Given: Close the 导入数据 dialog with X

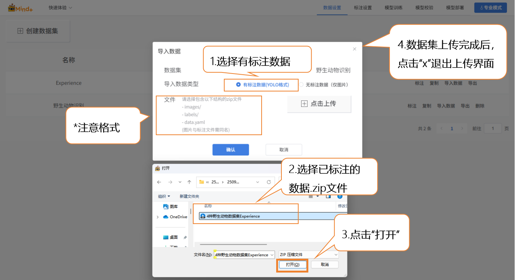Looking at the screenshot, I should coord(354,49).
